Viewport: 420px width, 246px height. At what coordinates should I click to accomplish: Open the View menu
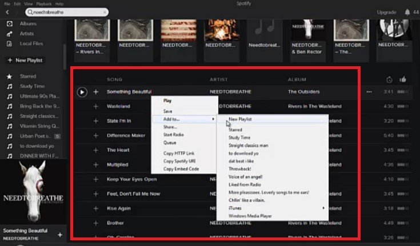point(29,4)
